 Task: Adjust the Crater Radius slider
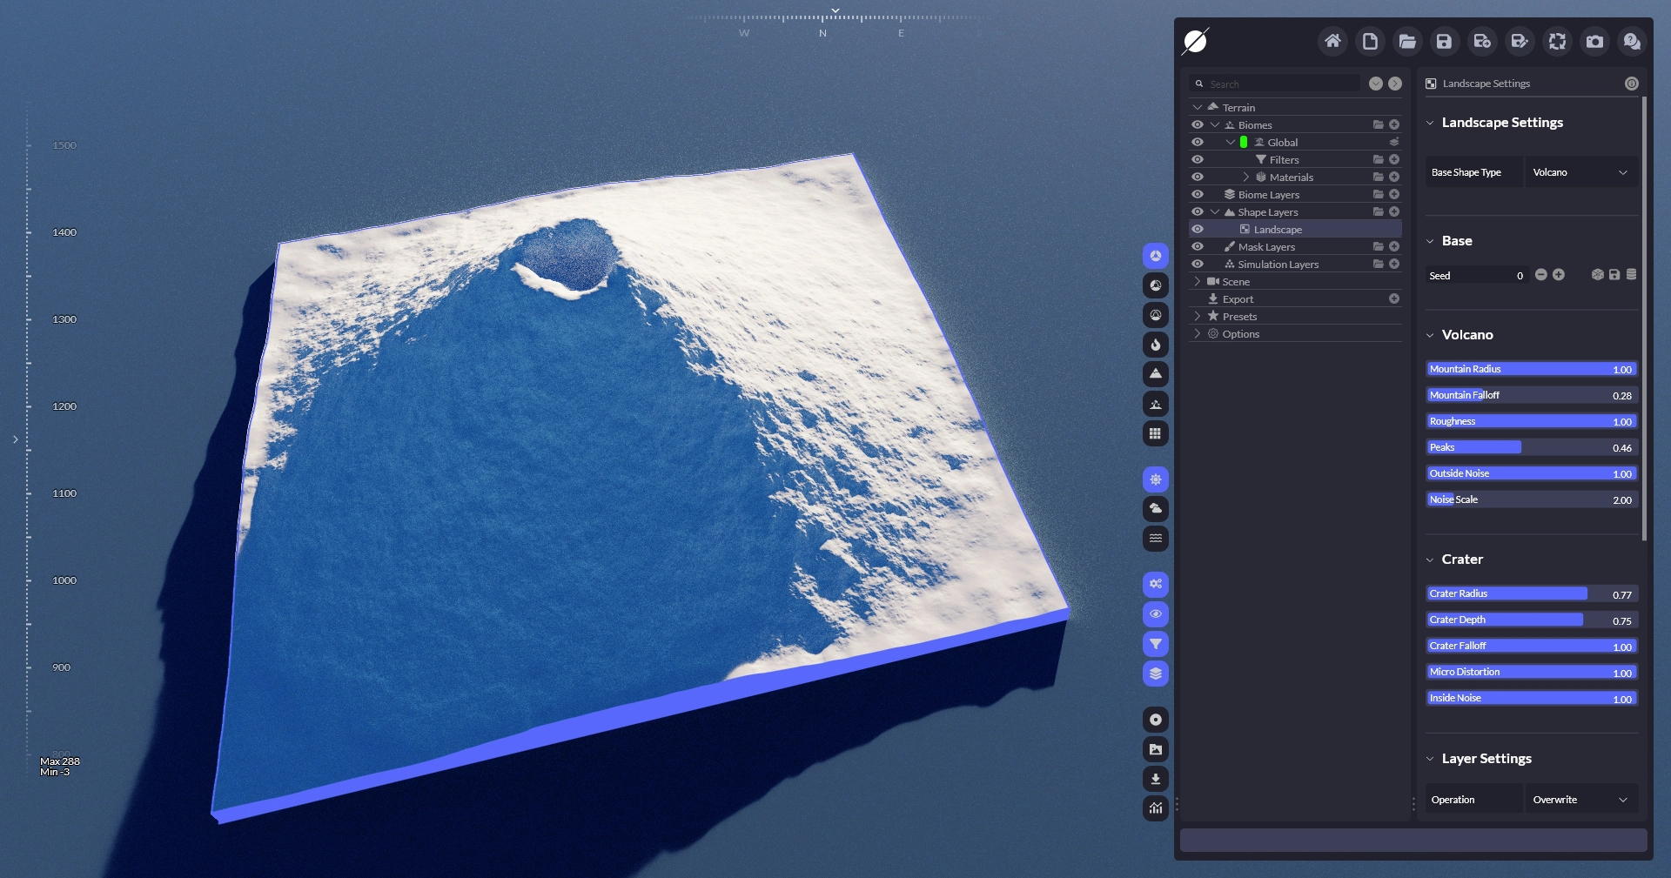[1532, 593]
